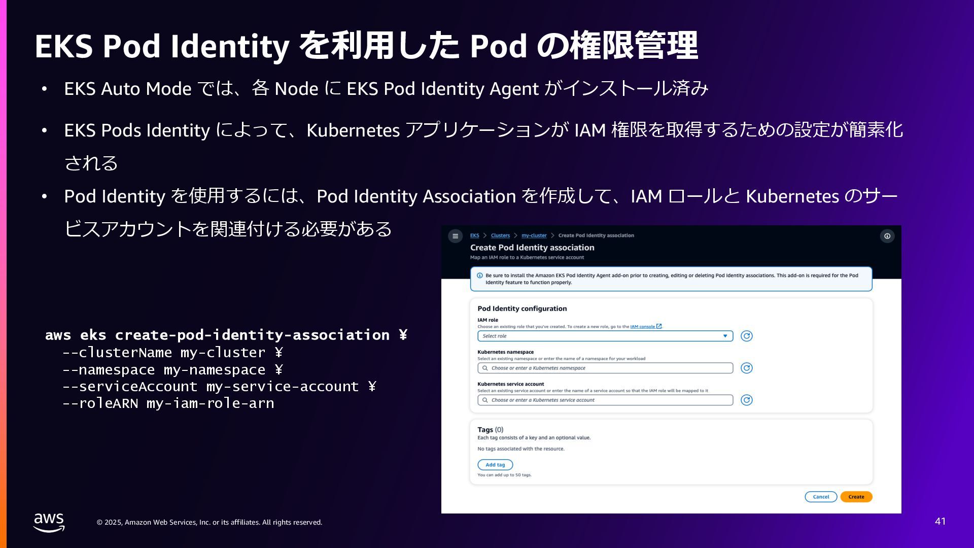This screenshot has width=974, height=548.
Task: Refresh the IAM role list
Action: (x=746, y=336)
